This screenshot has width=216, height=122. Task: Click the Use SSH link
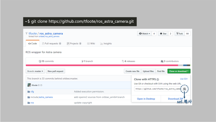pos(184,79)
